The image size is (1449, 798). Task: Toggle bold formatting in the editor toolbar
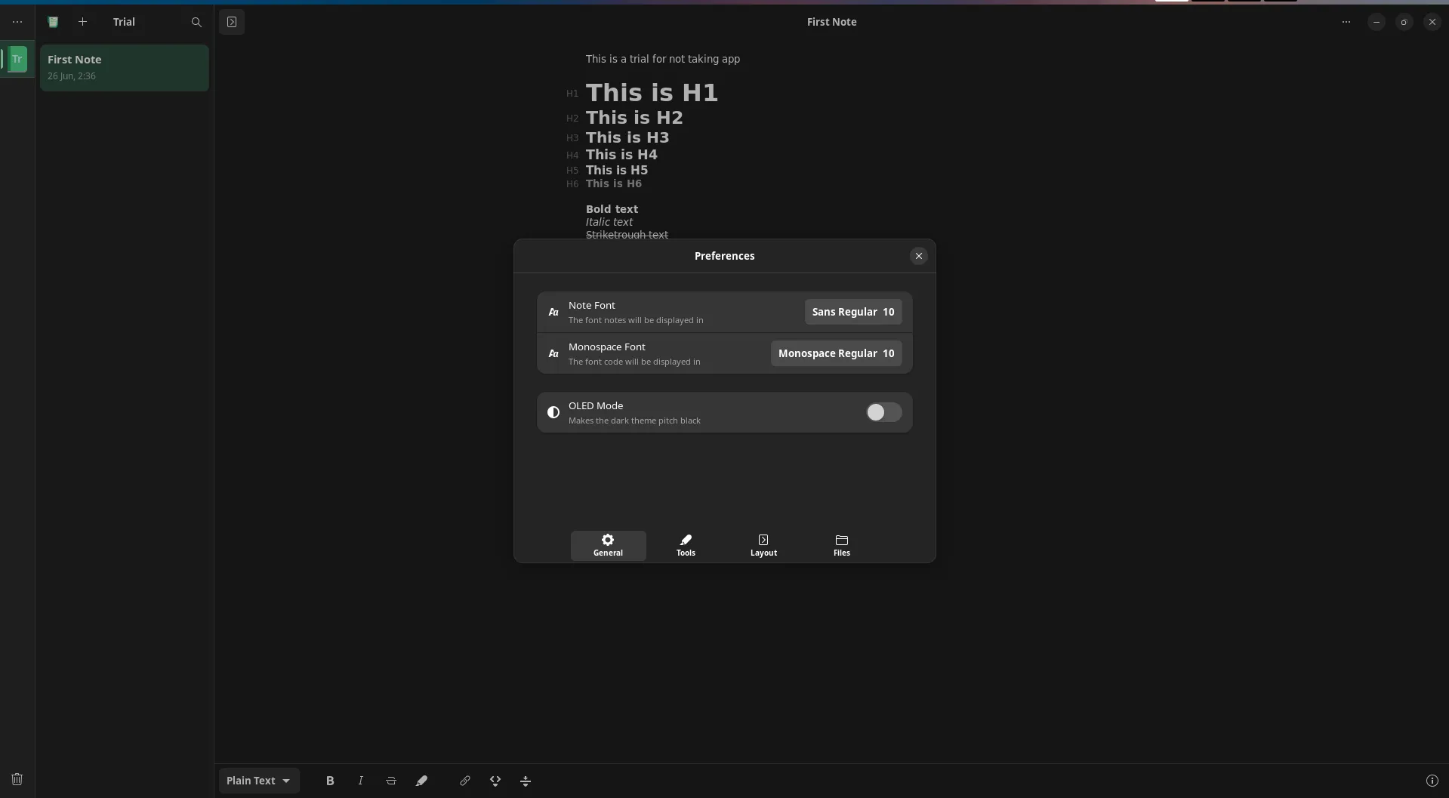(330, 781)
